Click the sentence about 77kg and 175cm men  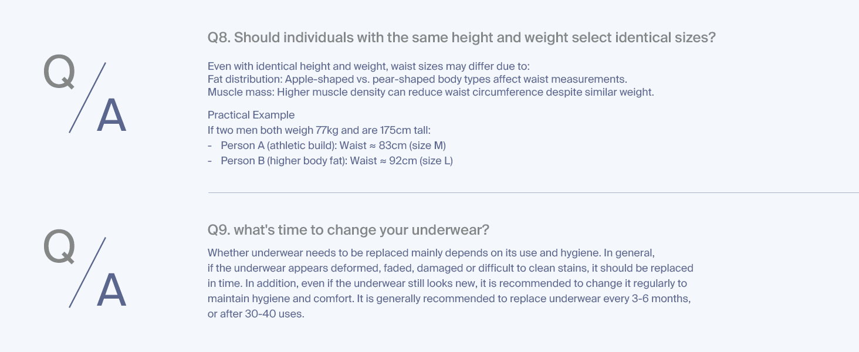[x=319, y=130]
